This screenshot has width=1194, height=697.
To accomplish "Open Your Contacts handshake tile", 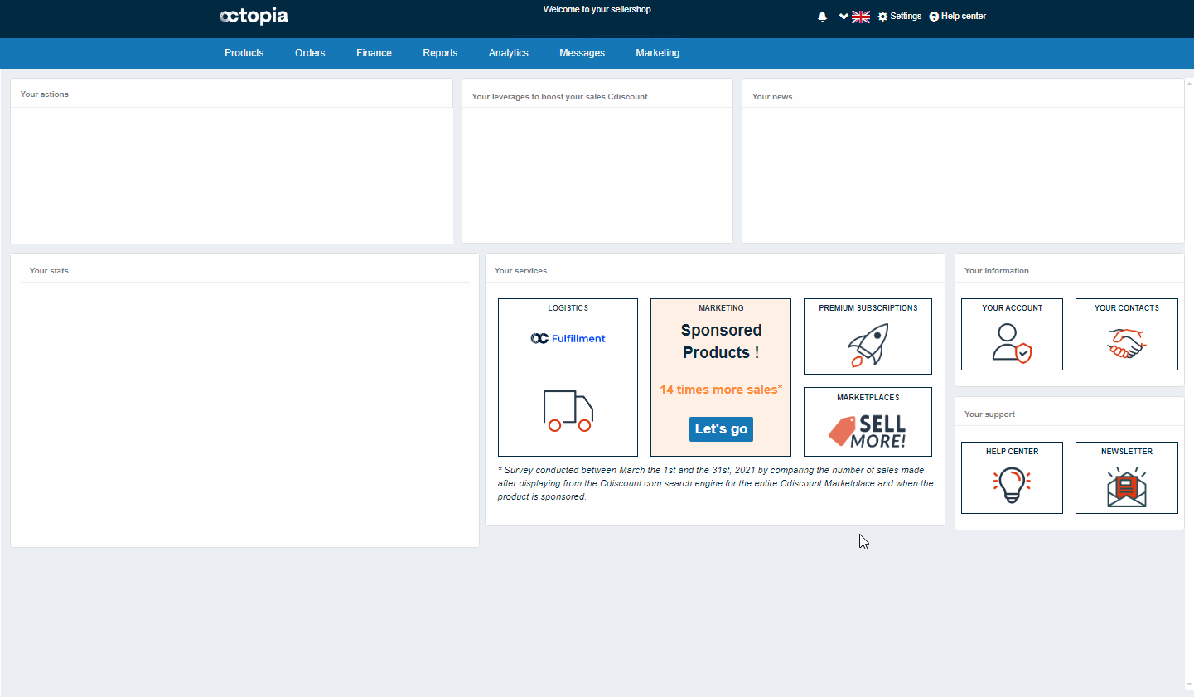I will coord(1126,334).
